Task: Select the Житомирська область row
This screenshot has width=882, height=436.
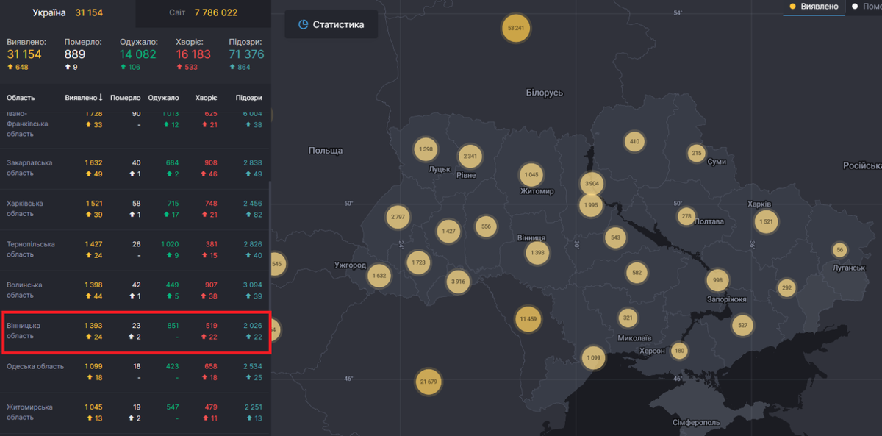Action: tap(135, 412)
